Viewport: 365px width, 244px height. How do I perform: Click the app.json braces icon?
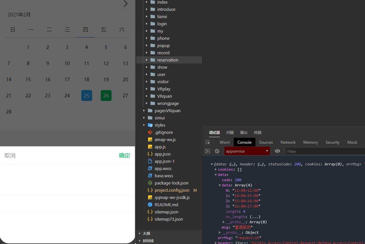pos(150,154)
